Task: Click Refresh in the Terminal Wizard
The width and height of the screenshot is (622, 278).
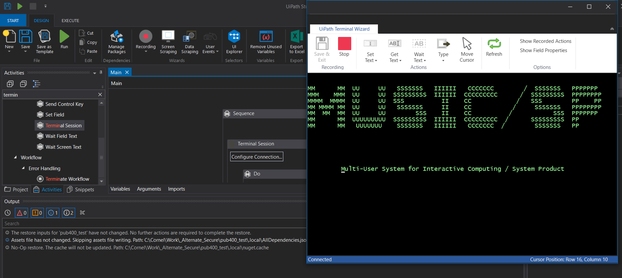Action: pyautogui.click(x=494, y=47)
